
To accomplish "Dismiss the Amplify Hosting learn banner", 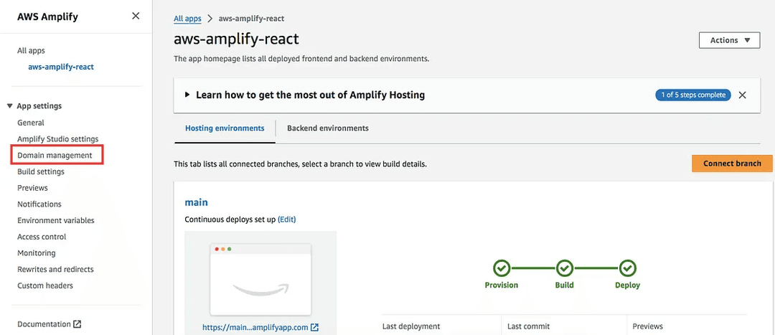I will (742, 95).
